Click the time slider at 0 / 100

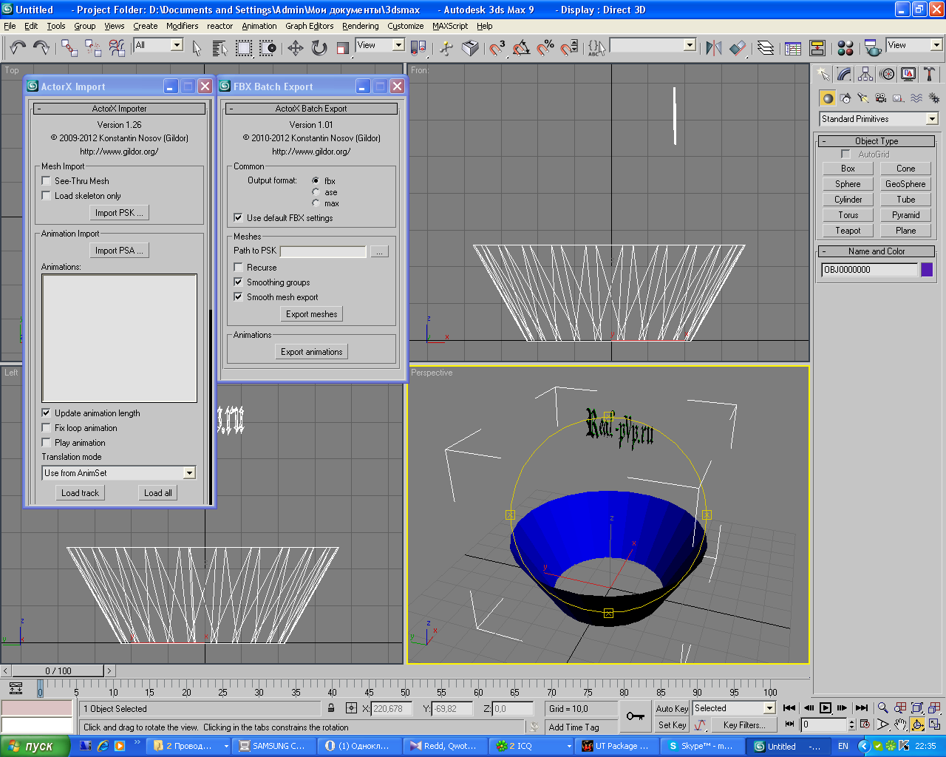point(58,671)
